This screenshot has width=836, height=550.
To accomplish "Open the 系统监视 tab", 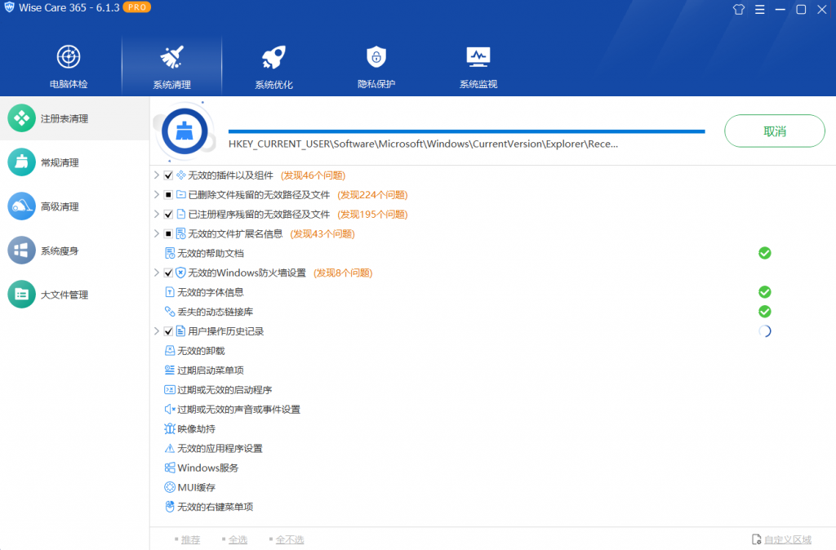I will pyautogui.click(x=478, y=67).
